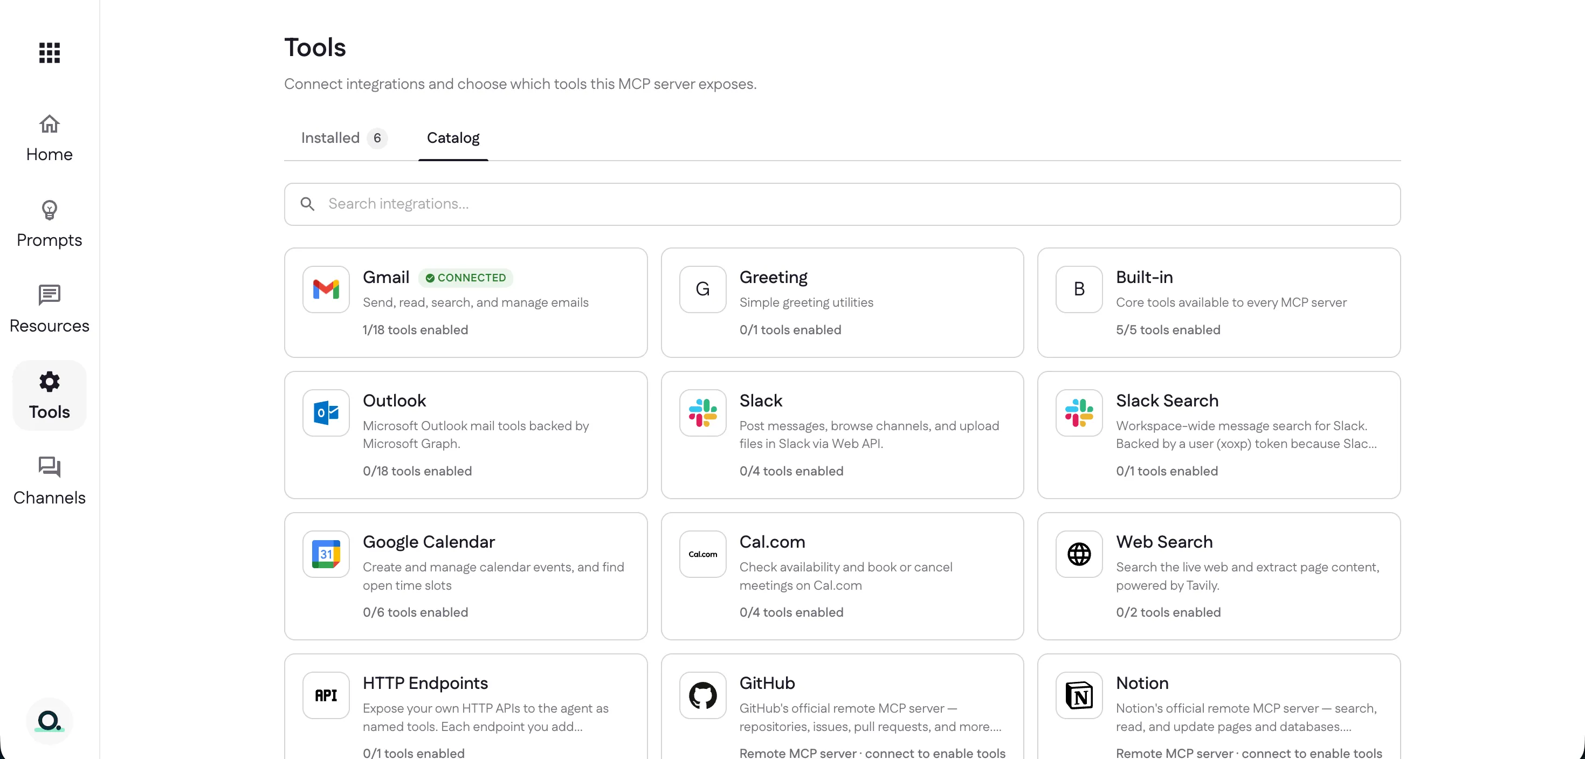1585x759 pixels.
Task: Click Web Search's Tavily description
Action: pyautogui.click(x=1248, y=576)
